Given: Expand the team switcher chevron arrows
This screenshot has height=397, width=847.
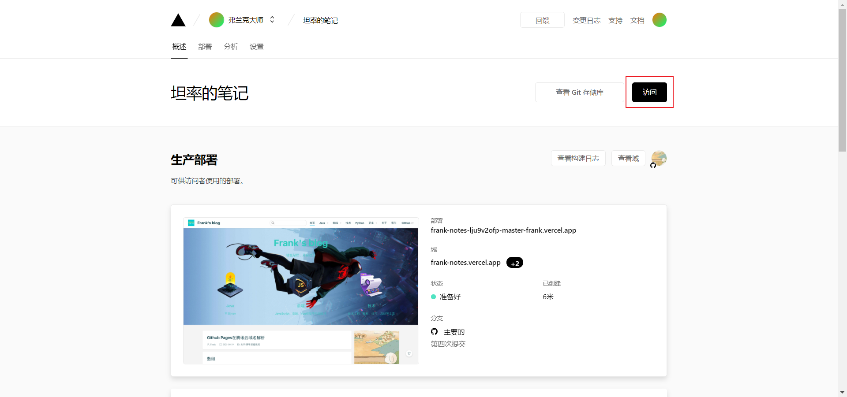Looking at the screenshot, I should (272, 20).
